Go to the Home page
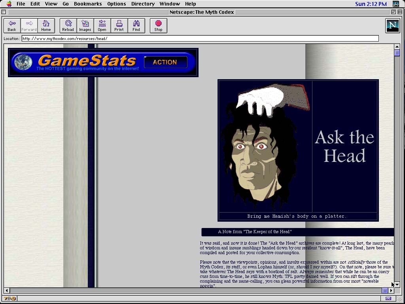405x304 pixels. [46, 26]
